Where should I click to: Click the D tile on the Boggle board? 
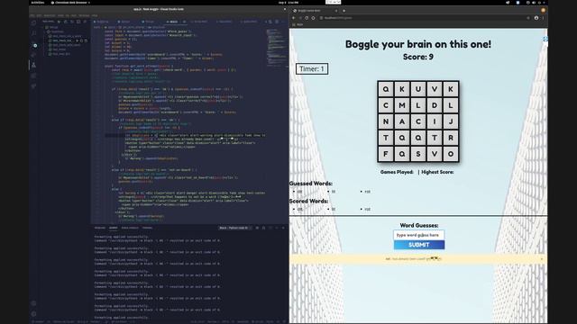435,105
